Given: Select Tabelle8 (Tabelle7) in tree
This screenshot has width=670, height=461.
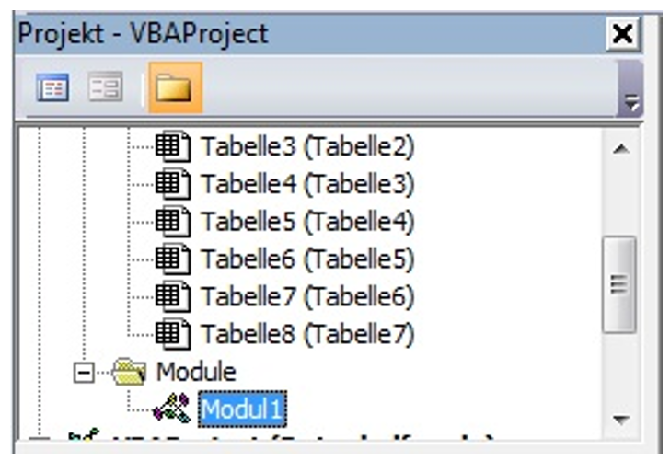Looking at the screenshot, I should point(307,334).
